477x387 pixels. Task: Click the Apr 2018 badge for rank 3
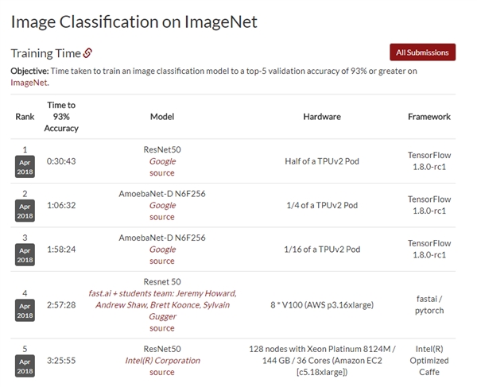pos(25,254)
